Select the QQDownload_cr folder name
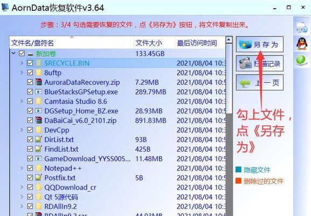The width and height of the screenshot is (311, 216). 70,187
